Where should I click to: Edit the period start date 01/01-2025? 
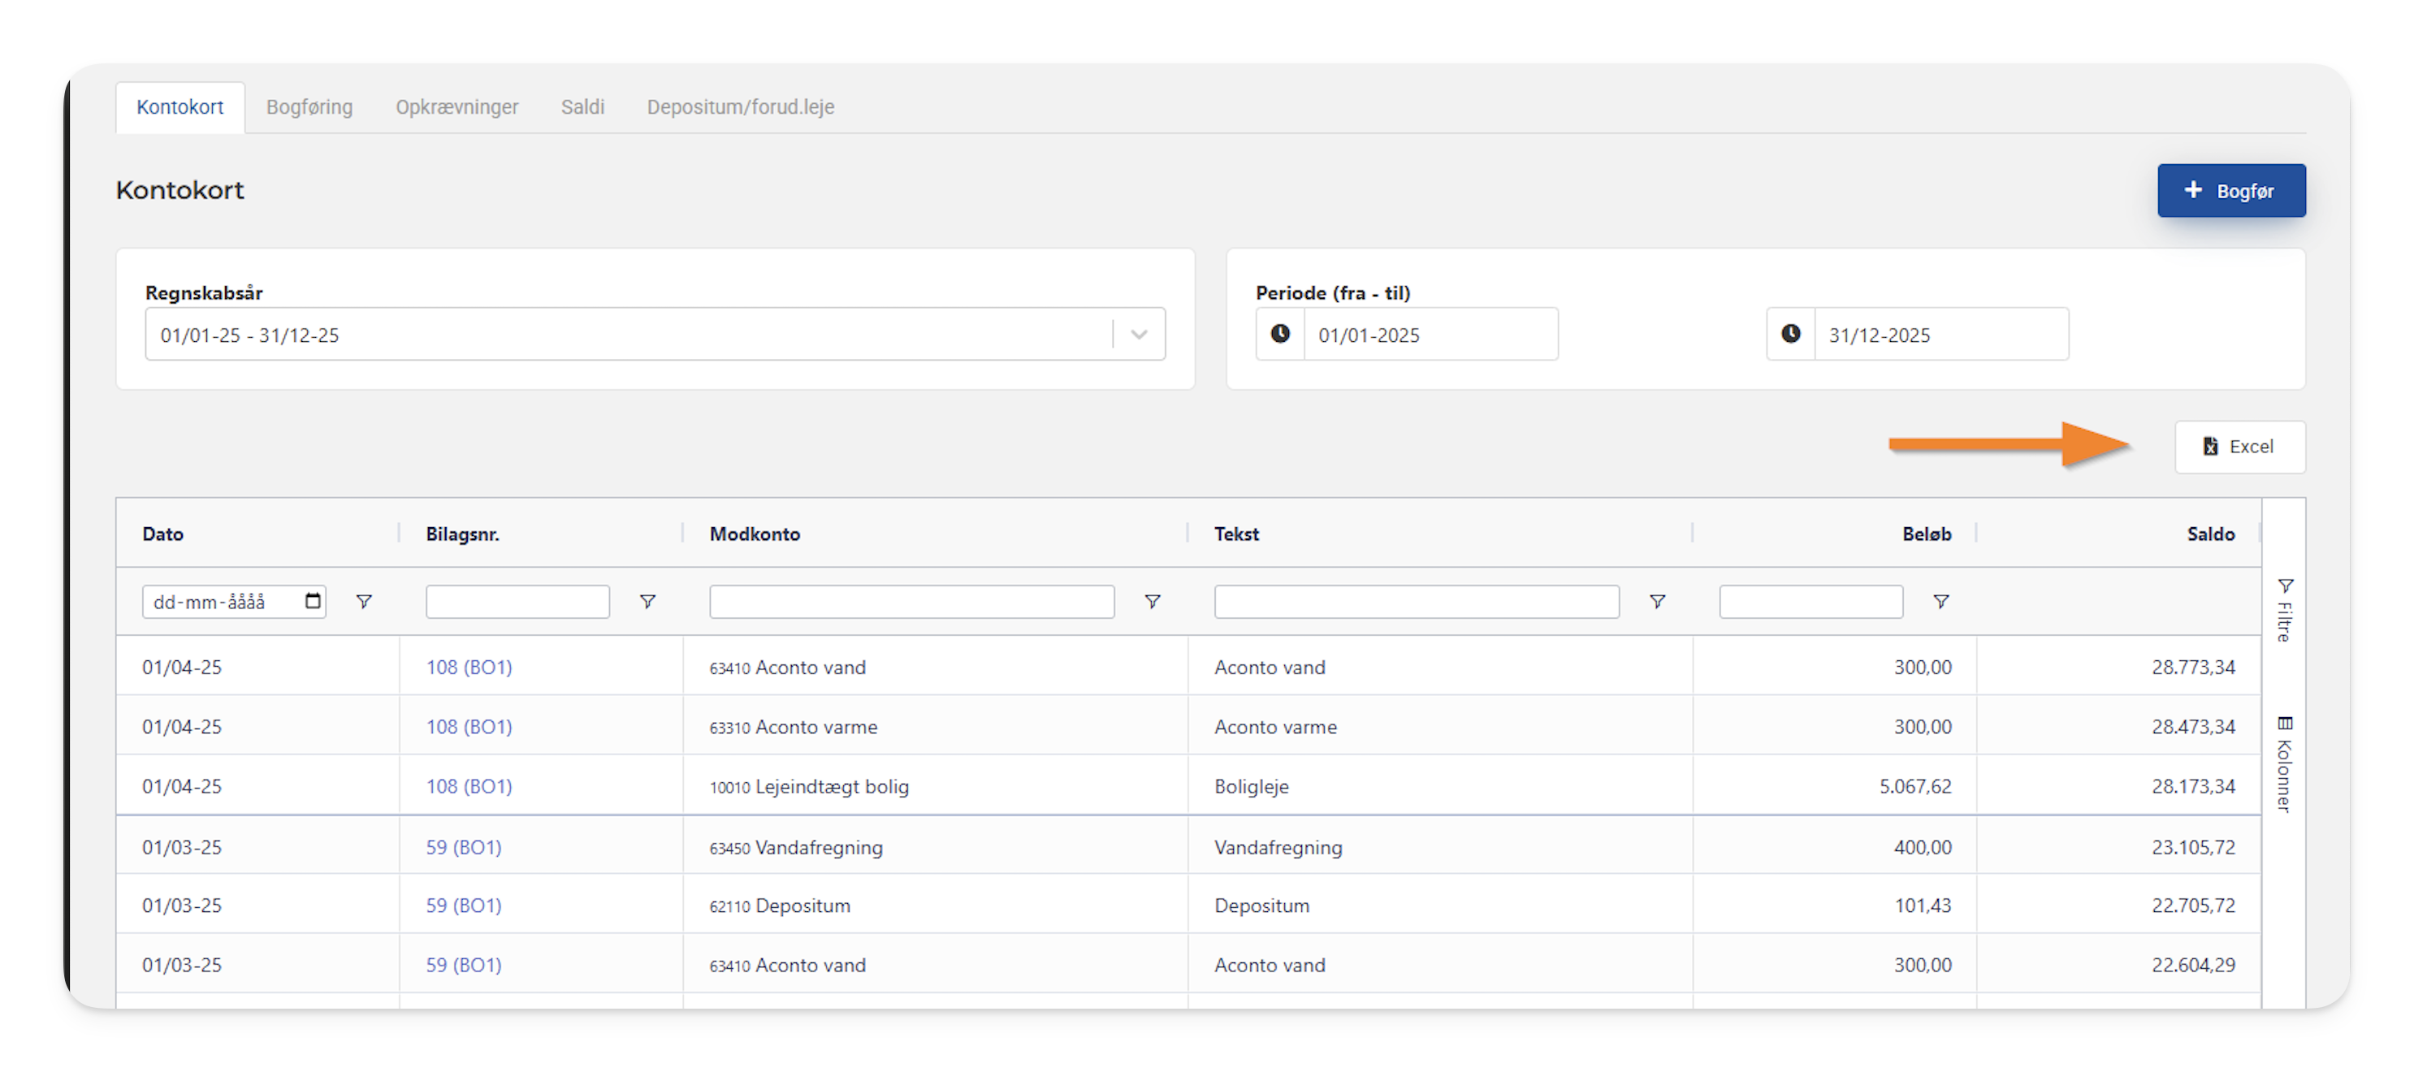(x=1431, y=335)
